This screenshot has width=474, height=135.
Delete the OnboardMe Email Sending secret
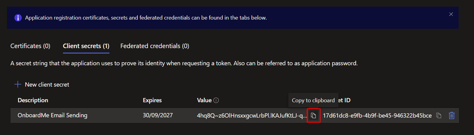(x=451, y=115)
